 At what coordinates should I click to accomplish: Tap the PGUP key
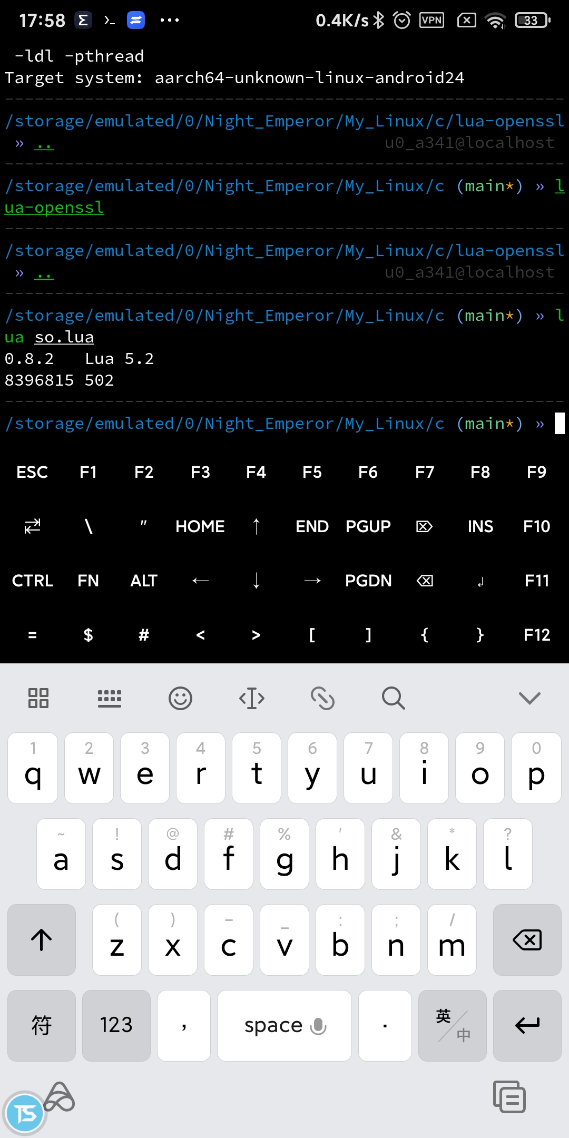point(368,526)
